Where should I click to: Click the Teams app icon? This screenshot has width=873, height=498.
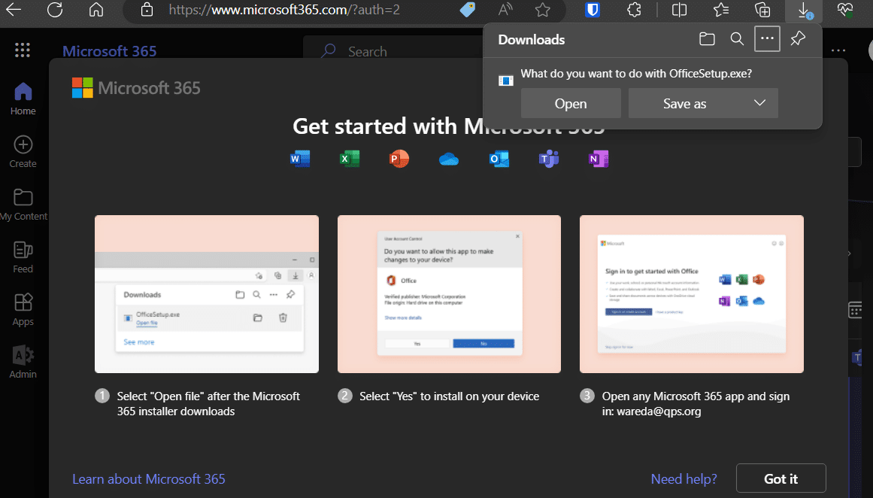pyautogui.click(x=548, y=159)
